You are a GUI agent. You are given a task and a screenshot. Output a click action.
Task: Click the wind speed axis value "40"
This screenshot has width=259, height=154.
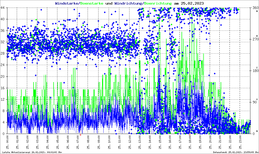3,19
